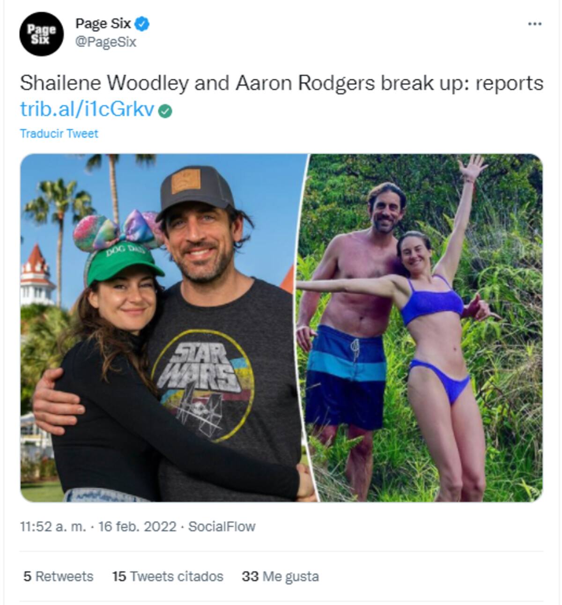The image size is (562, 605).
Task: Click the 11:52 a. m. time
Action: pyautogui.click(x=53, y=527)
